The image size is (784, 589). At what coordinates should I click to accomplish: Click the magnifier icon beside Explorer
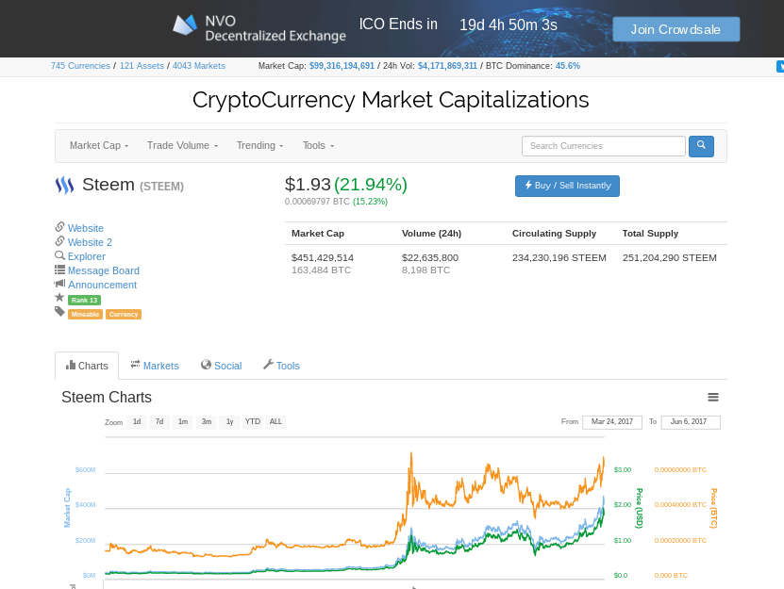[x=60, y=255]
